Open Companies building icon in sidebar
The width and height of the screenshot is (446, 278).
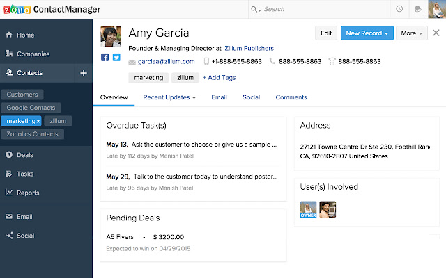point(9,54)
